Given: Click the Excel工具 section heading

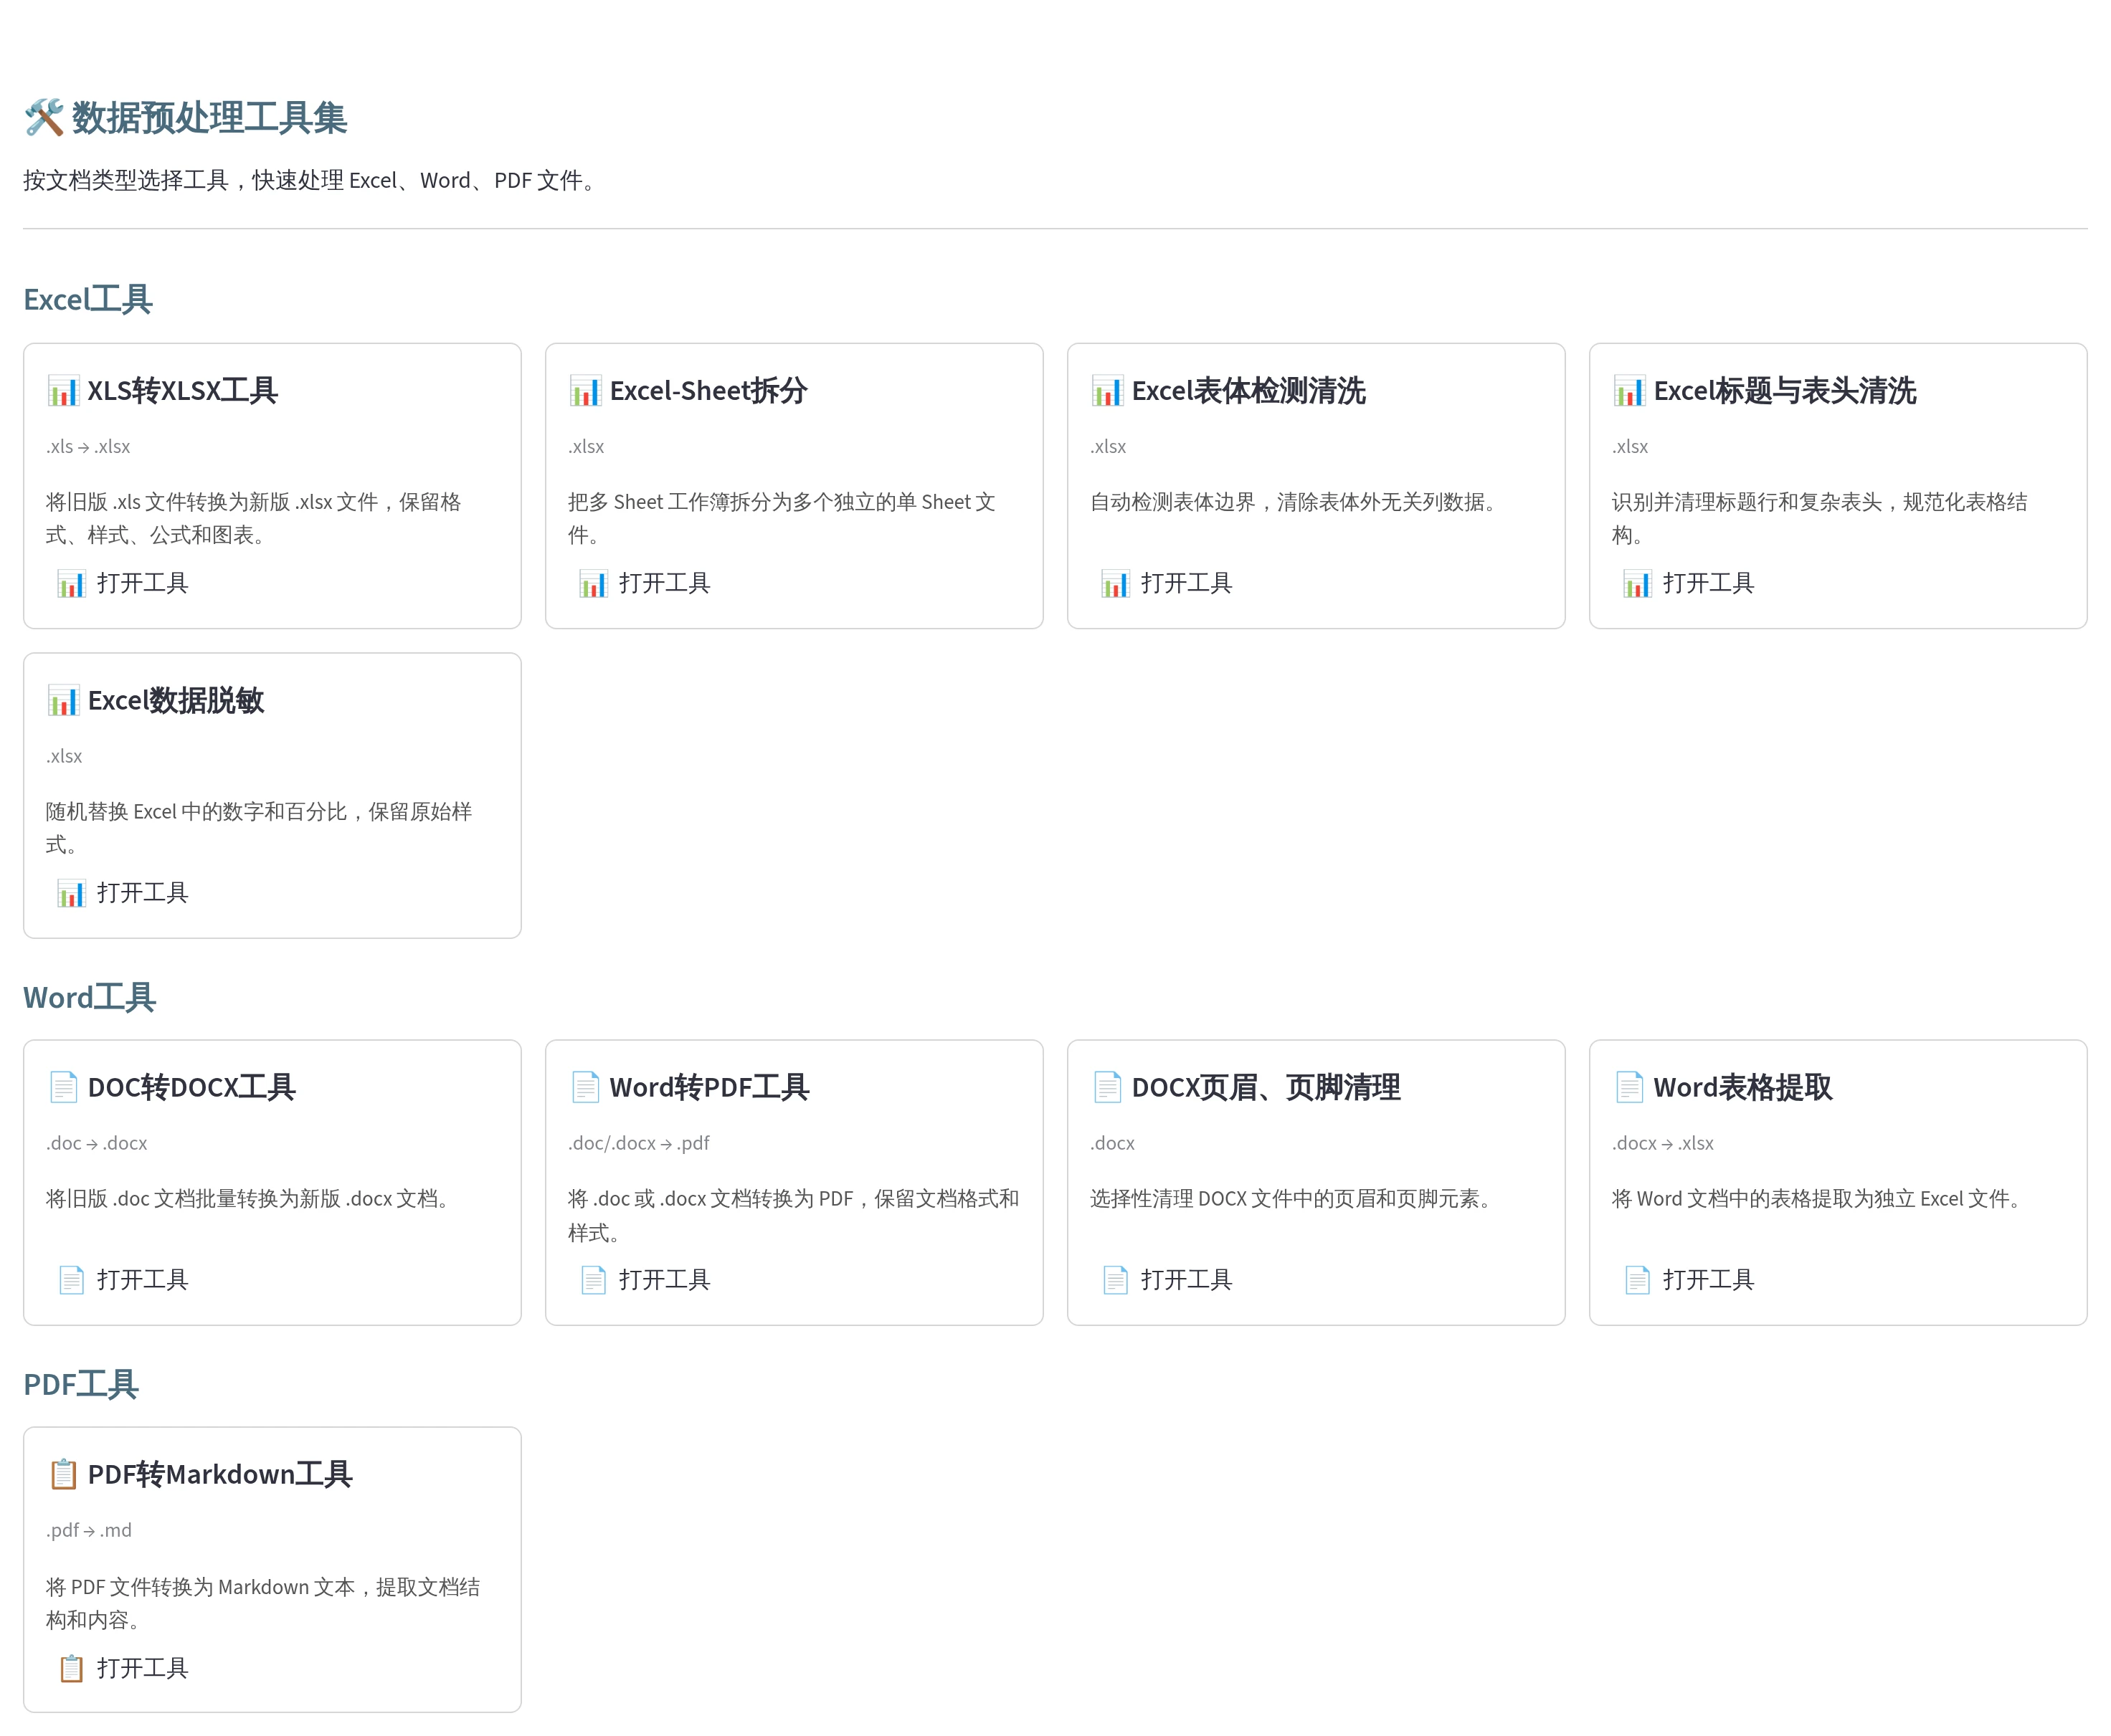Looking at the screenshot, I should (x=88, y=300).
